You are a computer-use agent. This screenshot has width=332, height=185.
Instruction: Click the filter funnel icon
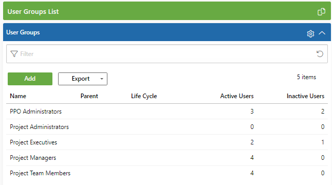[14, 54]
